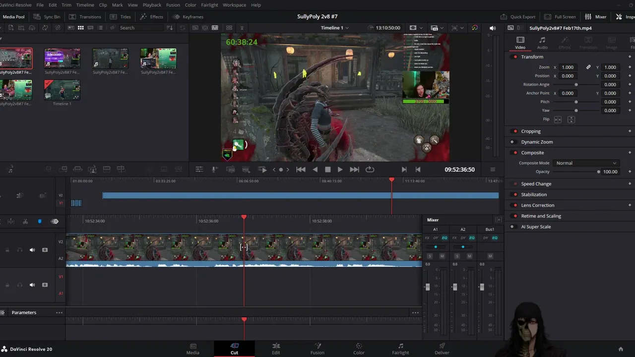This screenshot has width=635, height=357.
Task: Collapse the Mixer panel with its arrow icon
Action: click(x=498, y=220)
